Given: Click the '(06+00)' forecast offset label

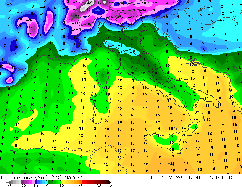Looking at the screenshot, I should pyautogui.click(x=227, y=178).
